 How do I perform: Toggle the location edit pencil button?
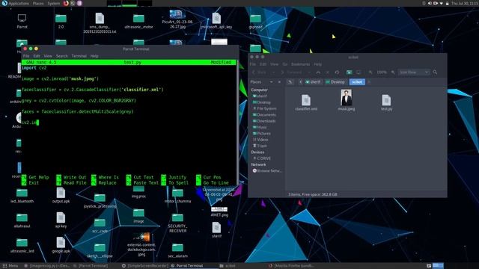coord(290,82)
